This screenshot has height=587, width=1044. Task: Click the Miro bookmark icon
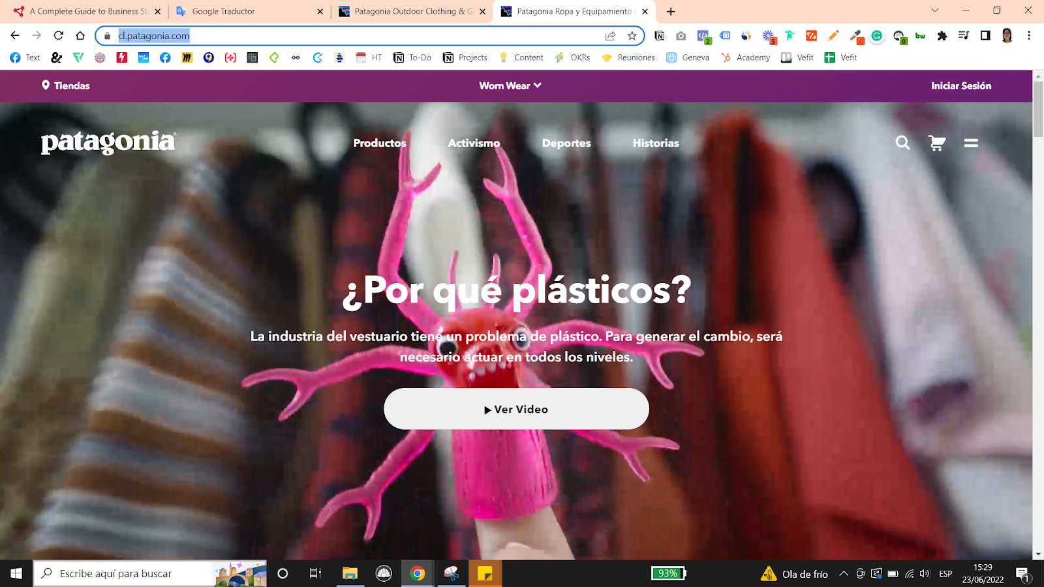(187, 57)
